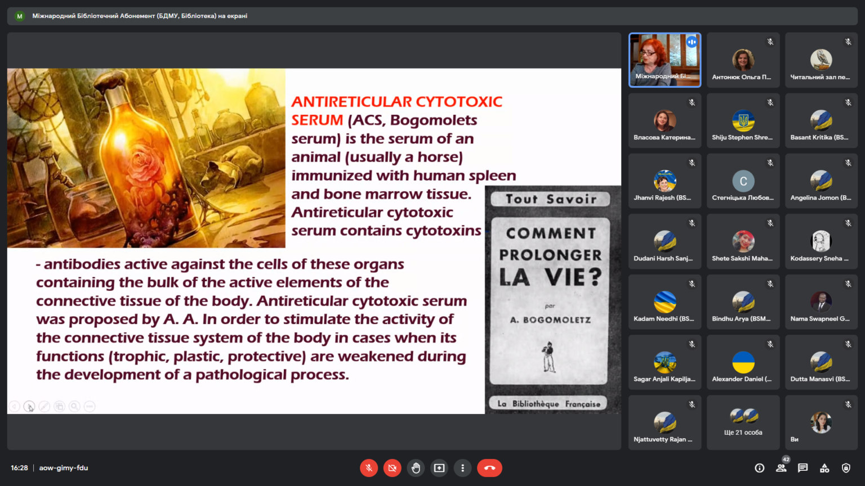Select your own tile labeled Ви
Viewport: 865px width, 486px height.
coord(822,422)
